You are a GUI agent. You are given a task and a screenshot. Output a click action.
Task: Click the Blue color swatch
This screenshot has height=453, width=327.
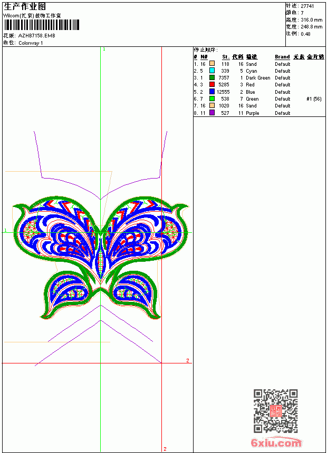tap(212, 92)
